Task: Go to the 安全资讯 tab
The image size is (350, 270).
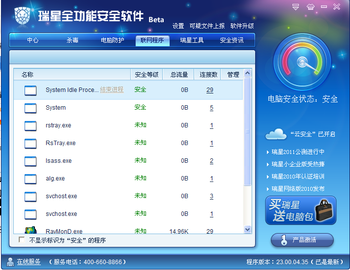Action: coord(232,40)
